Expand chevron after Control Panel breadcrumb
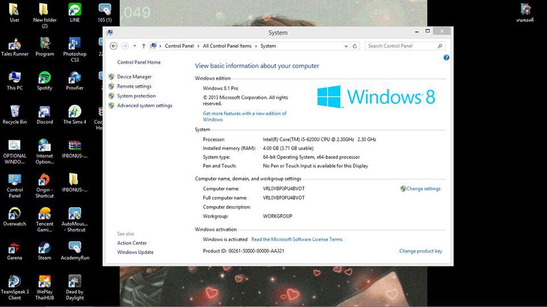 198,46
